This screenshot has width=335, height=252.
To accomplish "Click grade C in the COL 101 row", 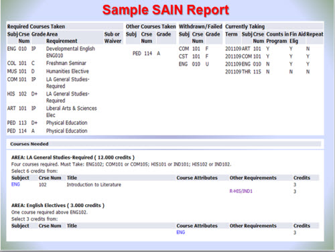I will click(x=33, y=63).
